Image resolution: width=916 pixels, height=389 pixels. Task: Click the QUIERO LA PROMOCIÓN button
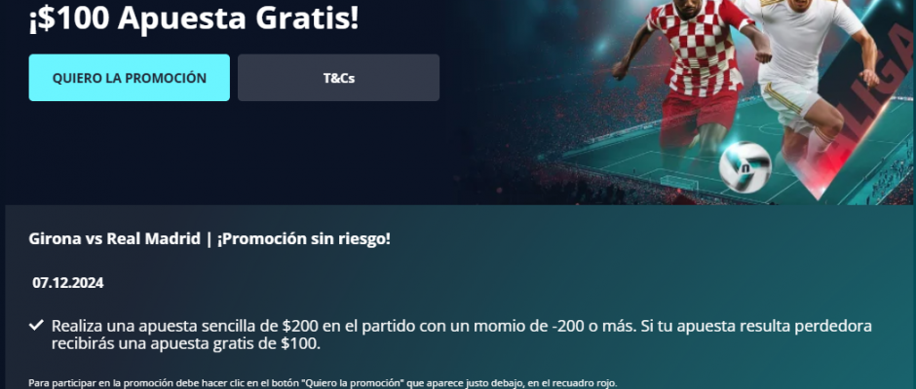pos(129,78)
